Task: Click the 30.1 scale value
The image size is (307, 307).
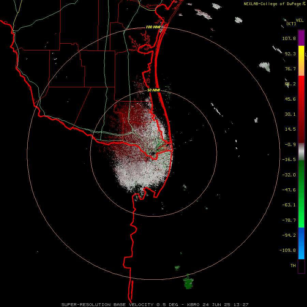Action: pyautogui.click(x=290, y=114)
